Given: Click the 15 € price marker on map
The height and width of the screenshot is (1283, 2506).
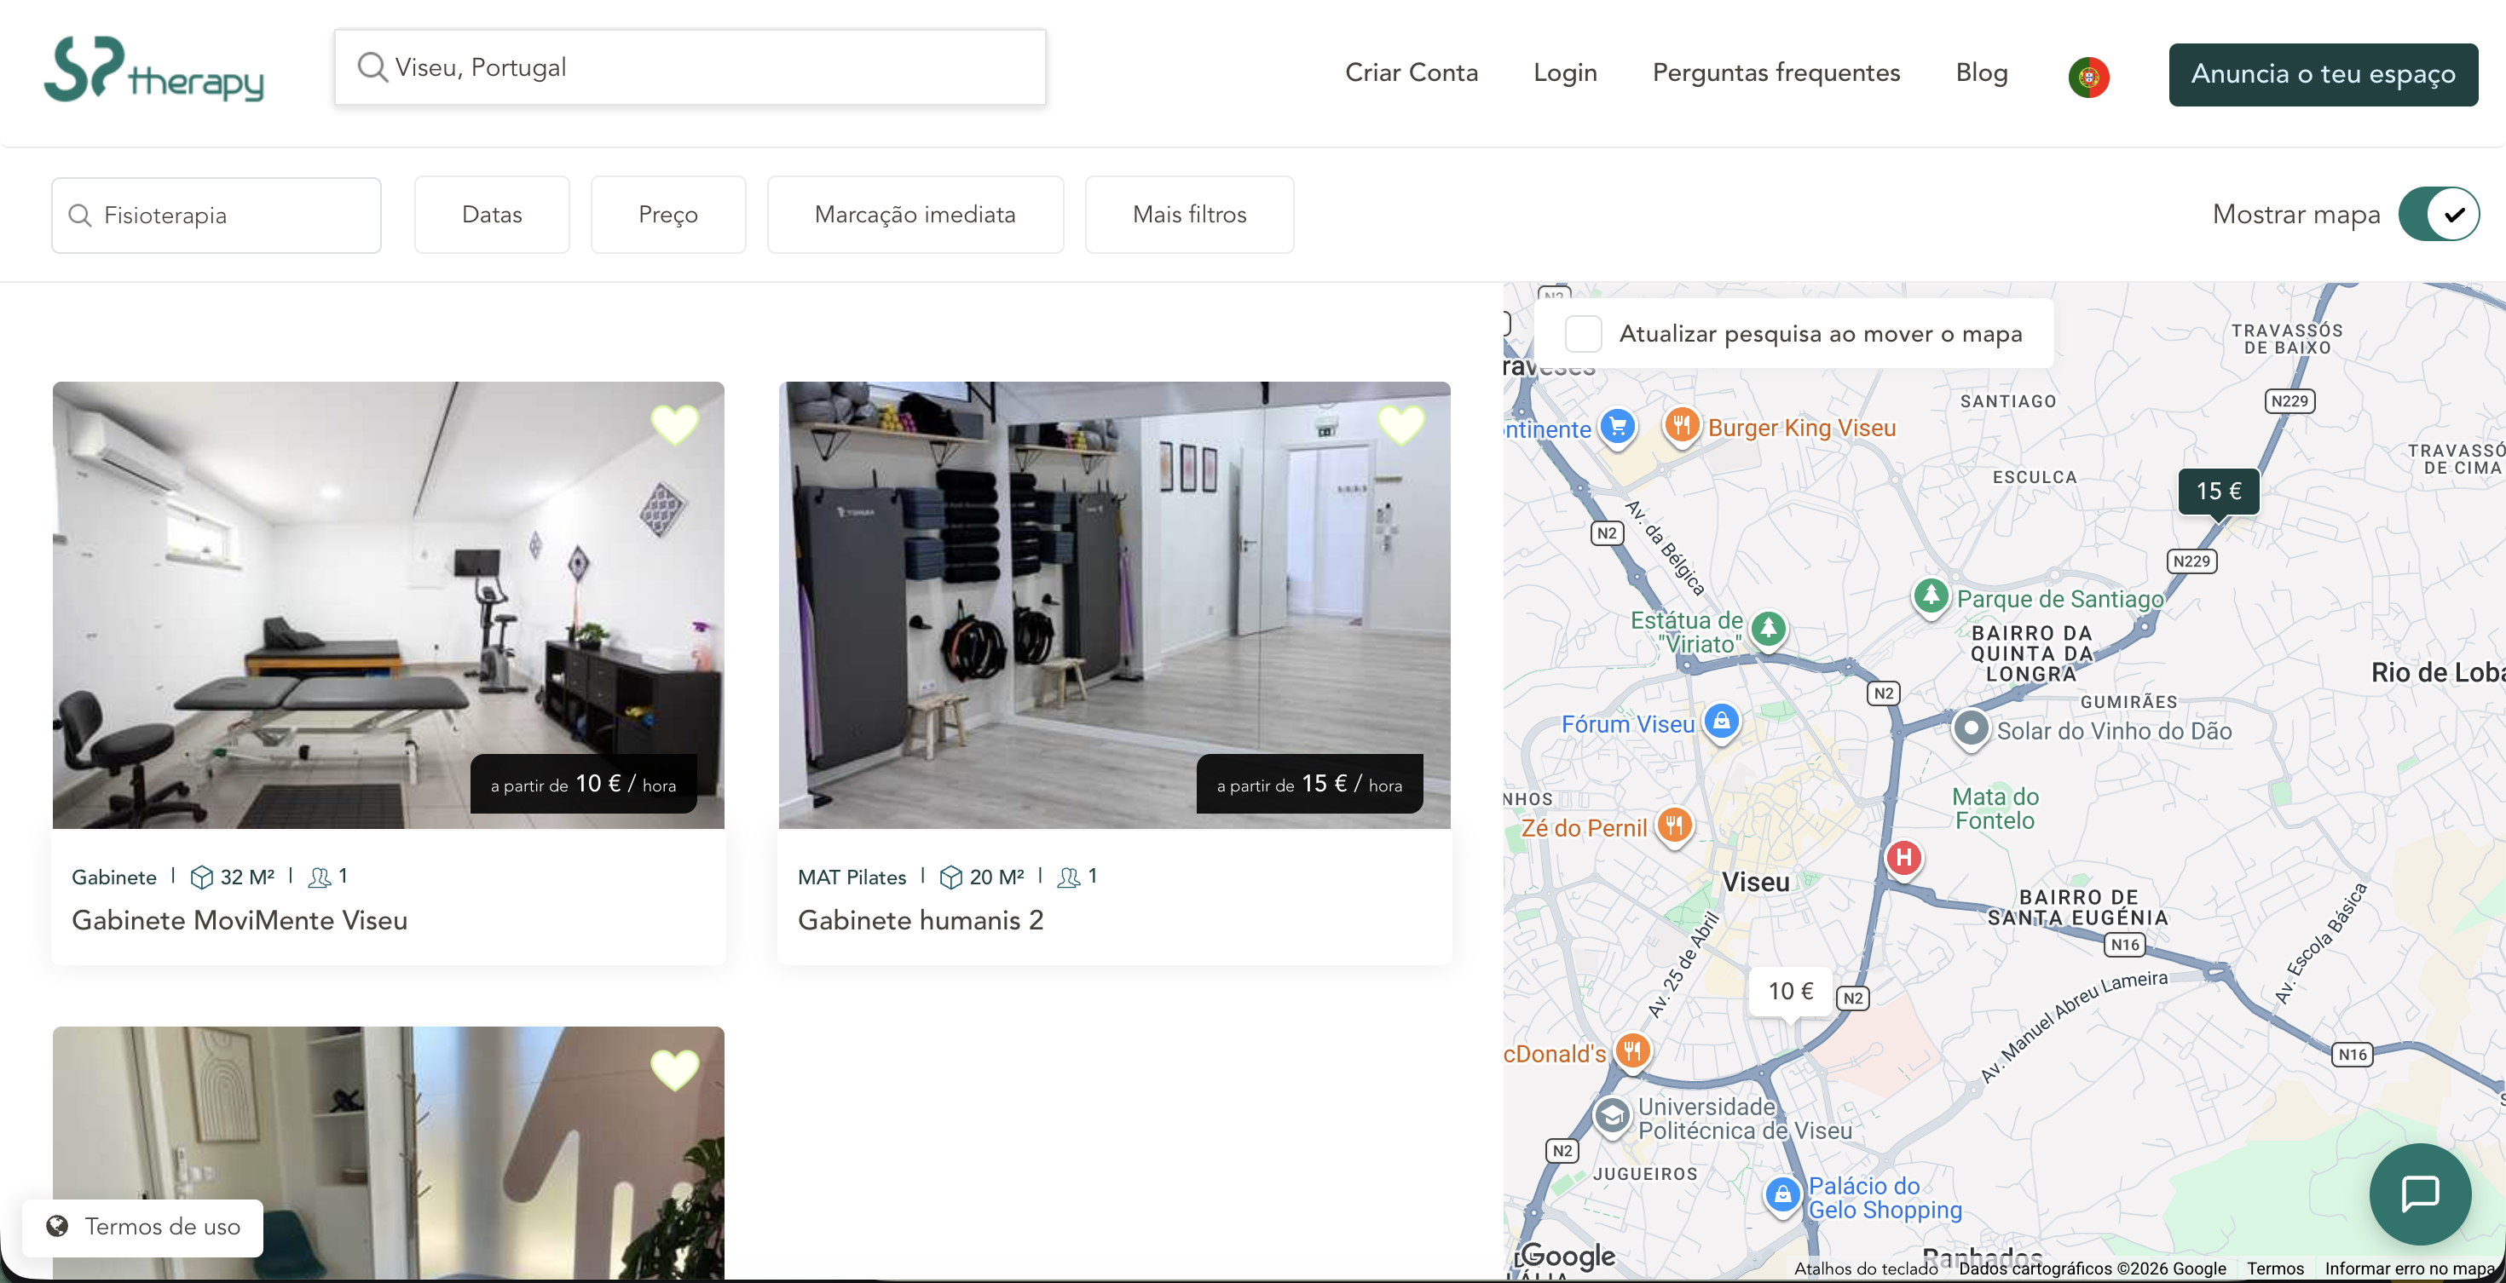Looking at the screenshot, I should click(x=2218, y=492).
